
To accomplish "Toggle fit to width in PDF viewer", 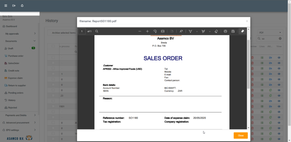I will tap(163, 31).
